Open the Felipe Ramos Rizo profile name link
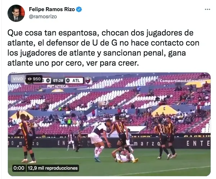 (52, 9)
